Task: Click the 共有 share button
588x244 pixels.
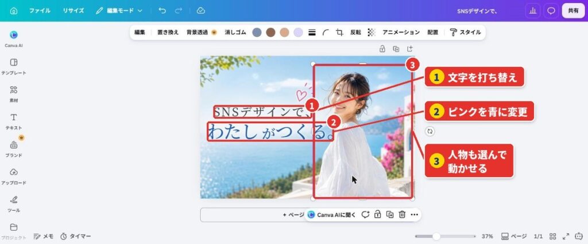Action: coord(573,11)
